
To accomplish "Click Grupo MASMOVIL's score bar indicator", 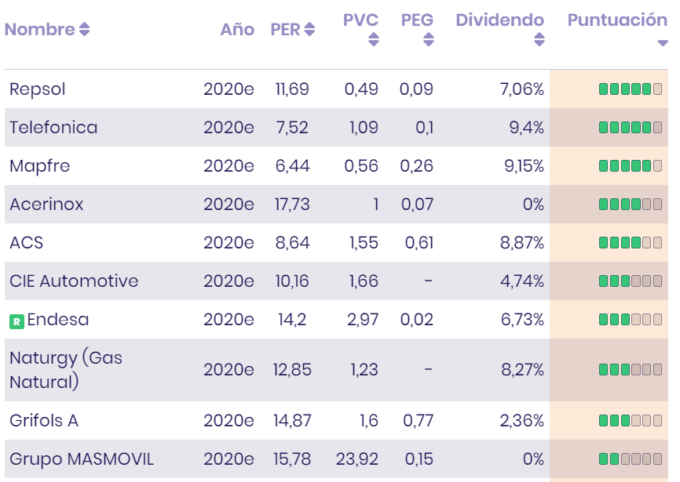I will tap(630, 459).
